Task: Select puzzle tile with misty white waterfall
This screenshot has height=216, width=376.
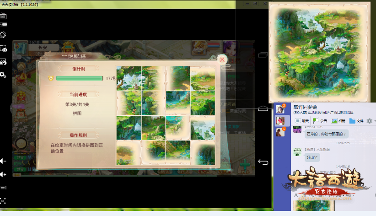Action: tap(203, 128)
